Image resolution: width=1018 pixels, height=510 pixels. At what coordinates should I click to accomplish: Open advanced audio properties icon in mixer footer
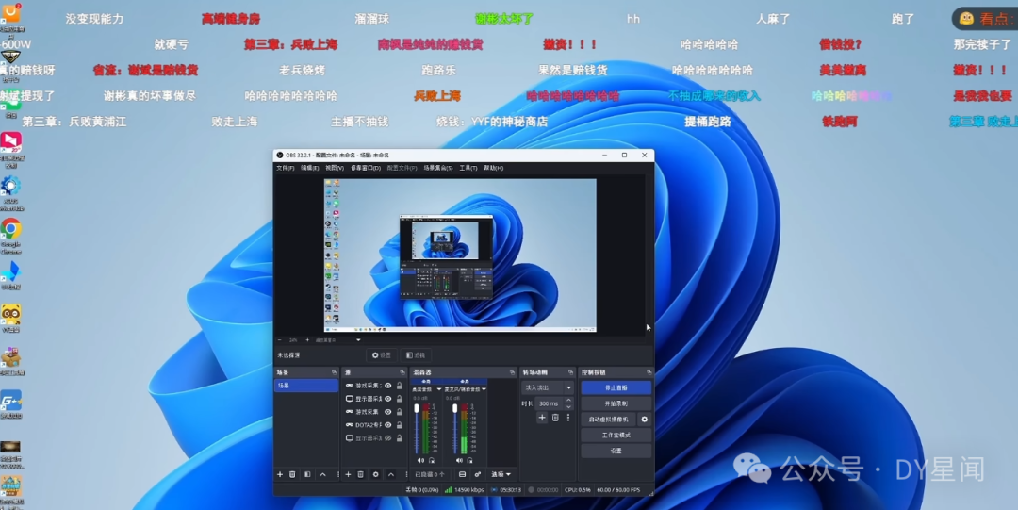[x=478, y=474]
